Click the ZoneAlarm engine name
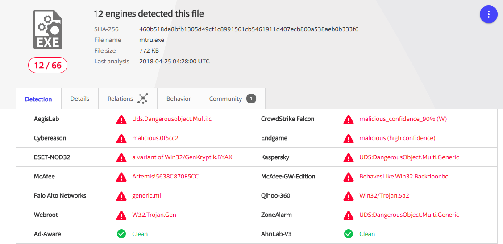Viewport: 503px width, 244px height. [x=277, y=215]
